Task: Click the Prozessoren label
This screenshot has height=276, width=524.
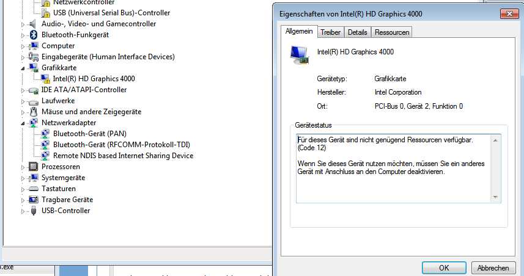Action: click(x=61, y=167)
